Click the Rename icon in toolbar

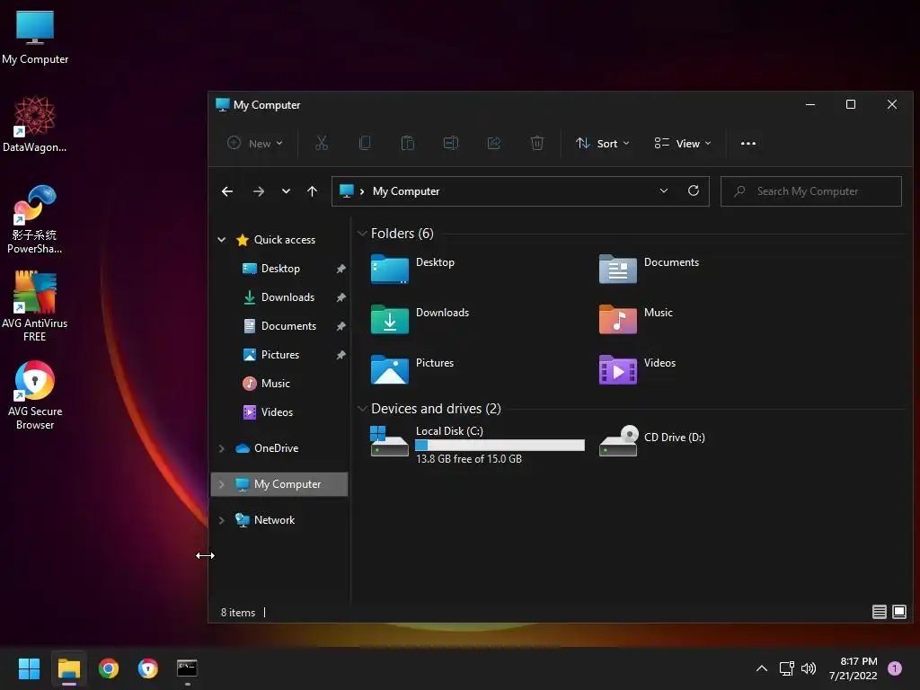451,143
